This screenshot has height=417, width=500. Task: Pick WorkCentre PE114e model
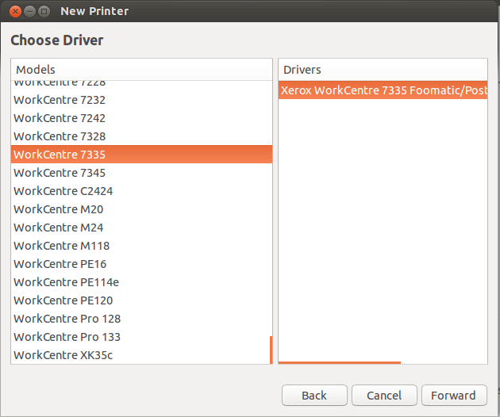141,282
